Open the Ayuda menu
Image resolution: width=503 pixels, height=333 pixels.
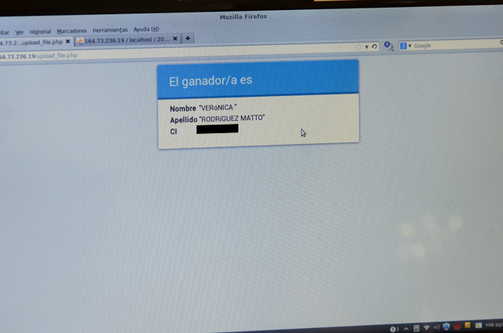[x=145, y=29]
